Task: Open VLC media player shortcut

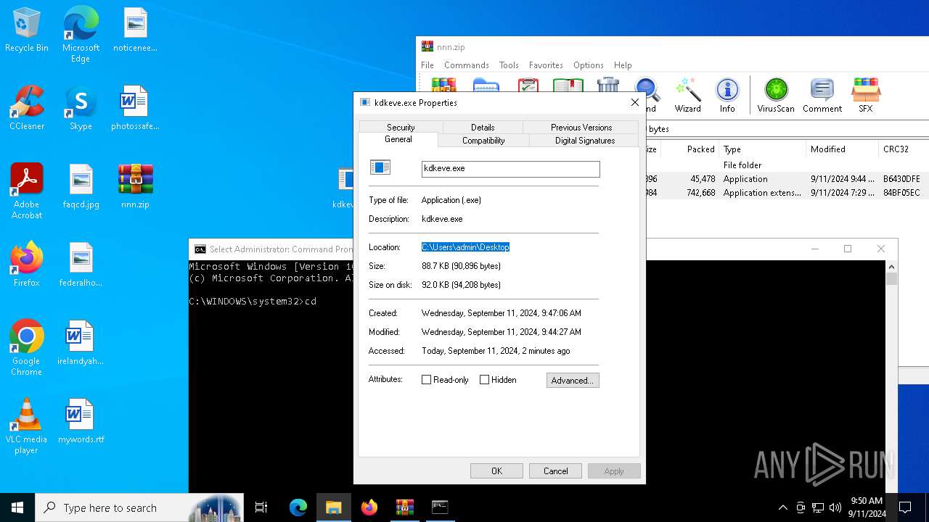Action: (27, 426)
